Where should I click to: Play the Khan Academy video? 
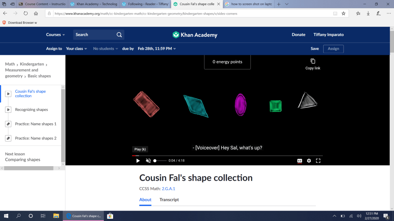tap(138, 161)
